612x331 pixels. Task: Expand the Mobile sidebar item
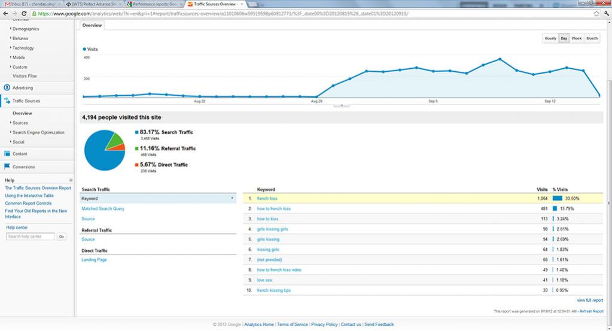click(19, 57)
